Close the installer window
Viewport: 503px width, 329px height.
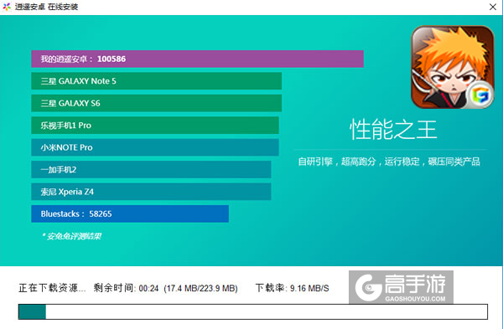pyautogui.click(x=493, y=7)
